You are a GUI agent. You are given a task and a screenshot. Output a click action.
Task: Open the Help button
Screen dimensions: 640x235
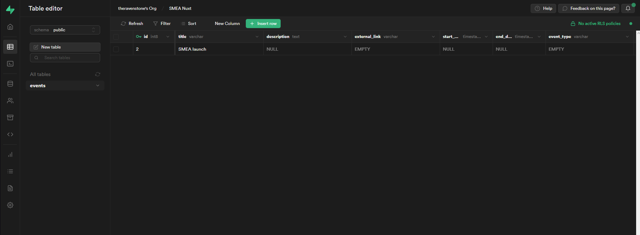(543, 8)
